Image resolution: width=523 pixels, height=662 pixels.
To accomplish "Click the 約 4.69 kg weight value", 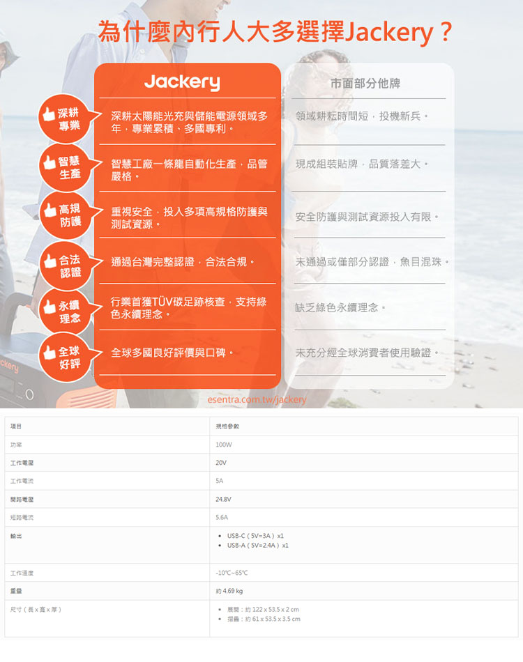I will click(x=229, y=591).
